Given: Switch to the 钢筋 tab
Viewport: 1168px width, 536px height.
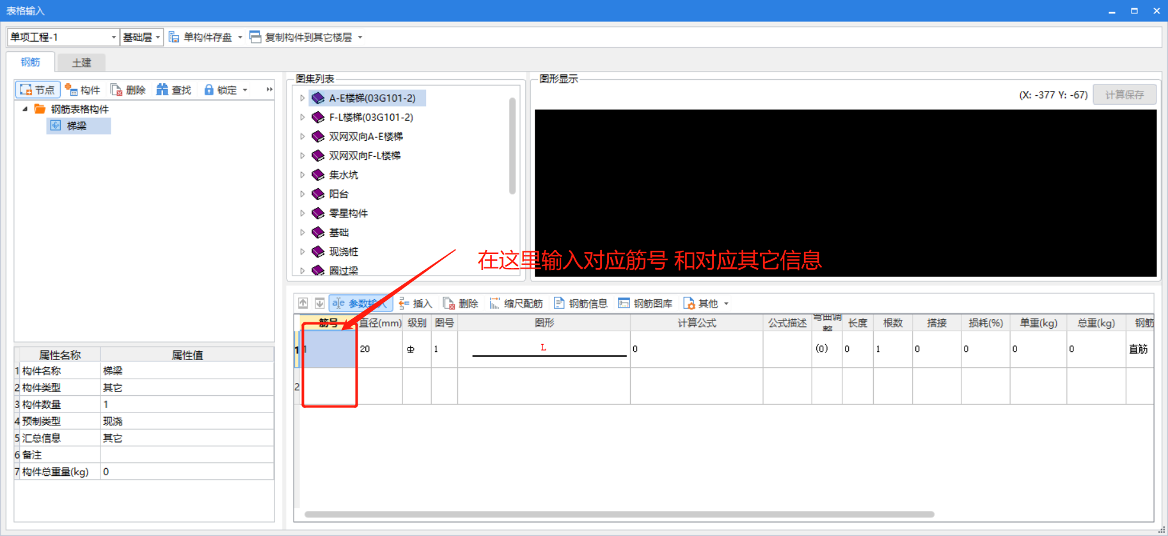Looking at the screenshot, I should 30,62.
